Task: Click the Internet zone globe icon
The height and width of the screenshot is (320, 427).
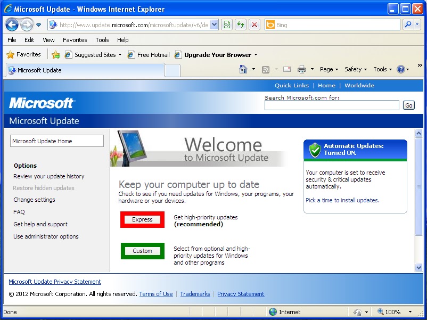Action: 273,312
